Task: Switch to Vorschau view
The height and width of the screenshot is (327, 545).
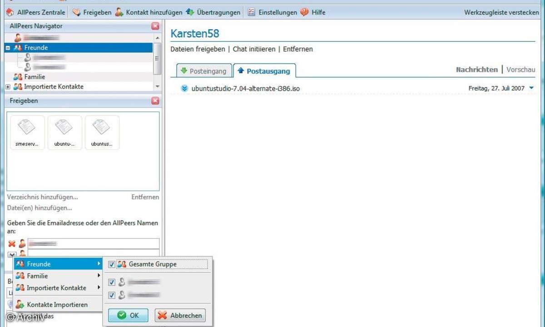Action: [521, 69]
